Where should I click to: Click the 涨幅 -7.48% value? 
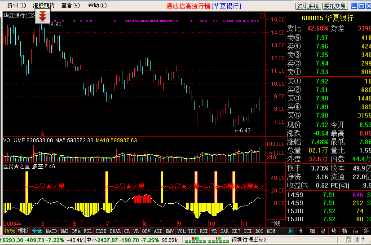click(x=318, y=142)
